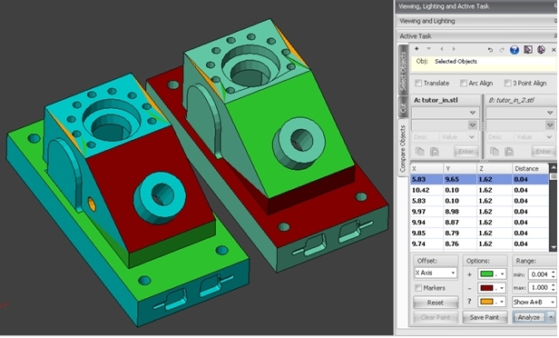Click the blue help question mark icon
The image size is (559, 338).
pyautogui.click(x=514, y=50)
